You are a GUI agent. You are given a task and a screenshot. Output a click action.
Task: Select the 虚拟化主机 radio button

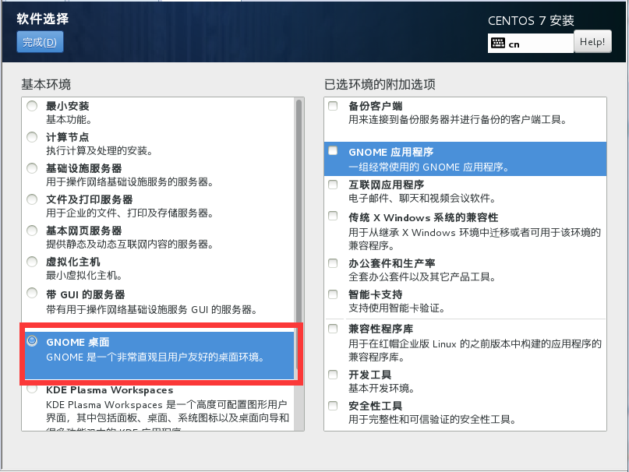tap(32, 262)
